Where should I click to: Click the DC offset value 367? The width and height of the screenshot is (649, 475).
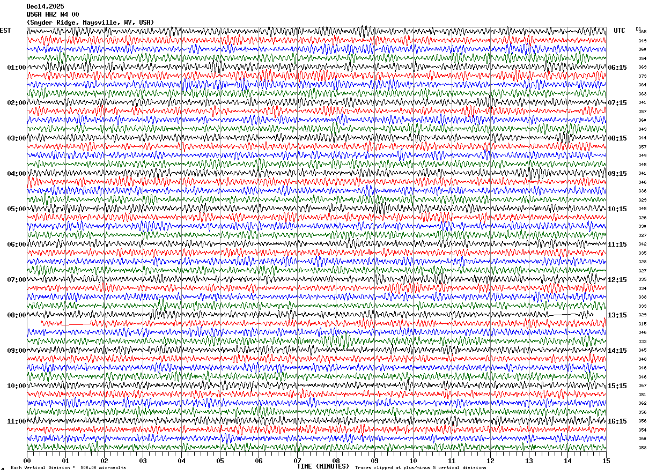pyautogui.click(x=642, y=385)
